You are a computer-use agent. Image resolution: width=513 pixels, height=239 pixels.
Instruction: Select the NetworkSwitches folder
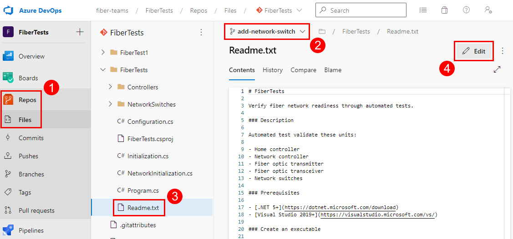click(152, 105)
